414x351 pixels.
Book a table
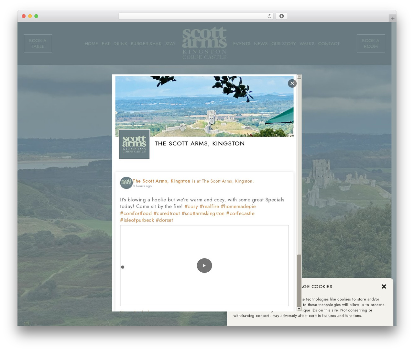tap(38, 43)
